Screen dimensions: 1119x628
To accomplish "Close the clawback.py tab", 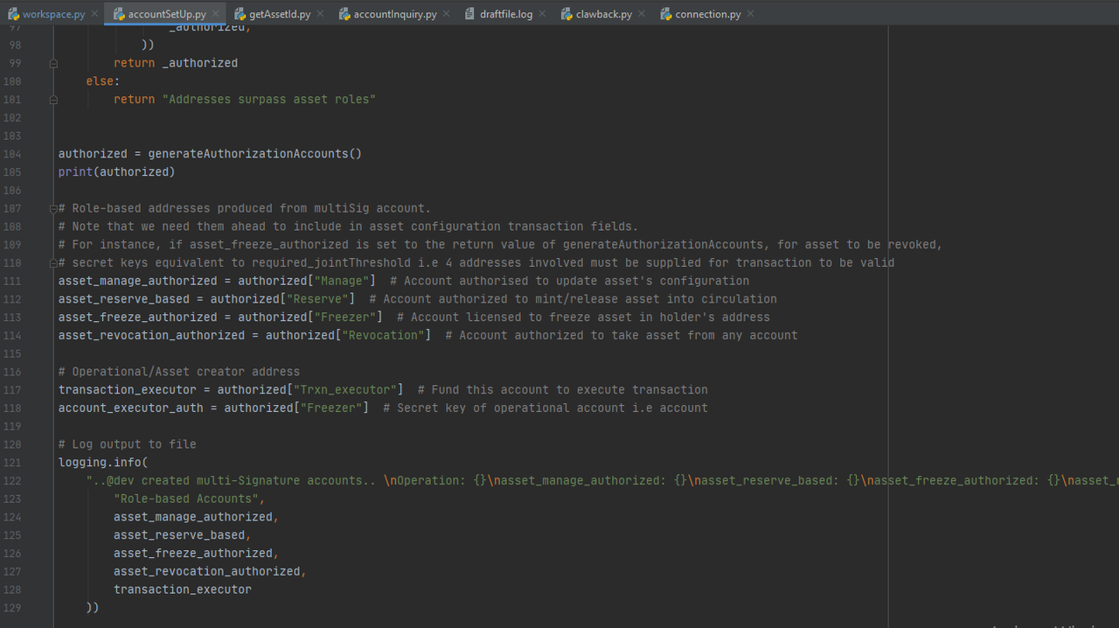I will (x=642, y=14).
